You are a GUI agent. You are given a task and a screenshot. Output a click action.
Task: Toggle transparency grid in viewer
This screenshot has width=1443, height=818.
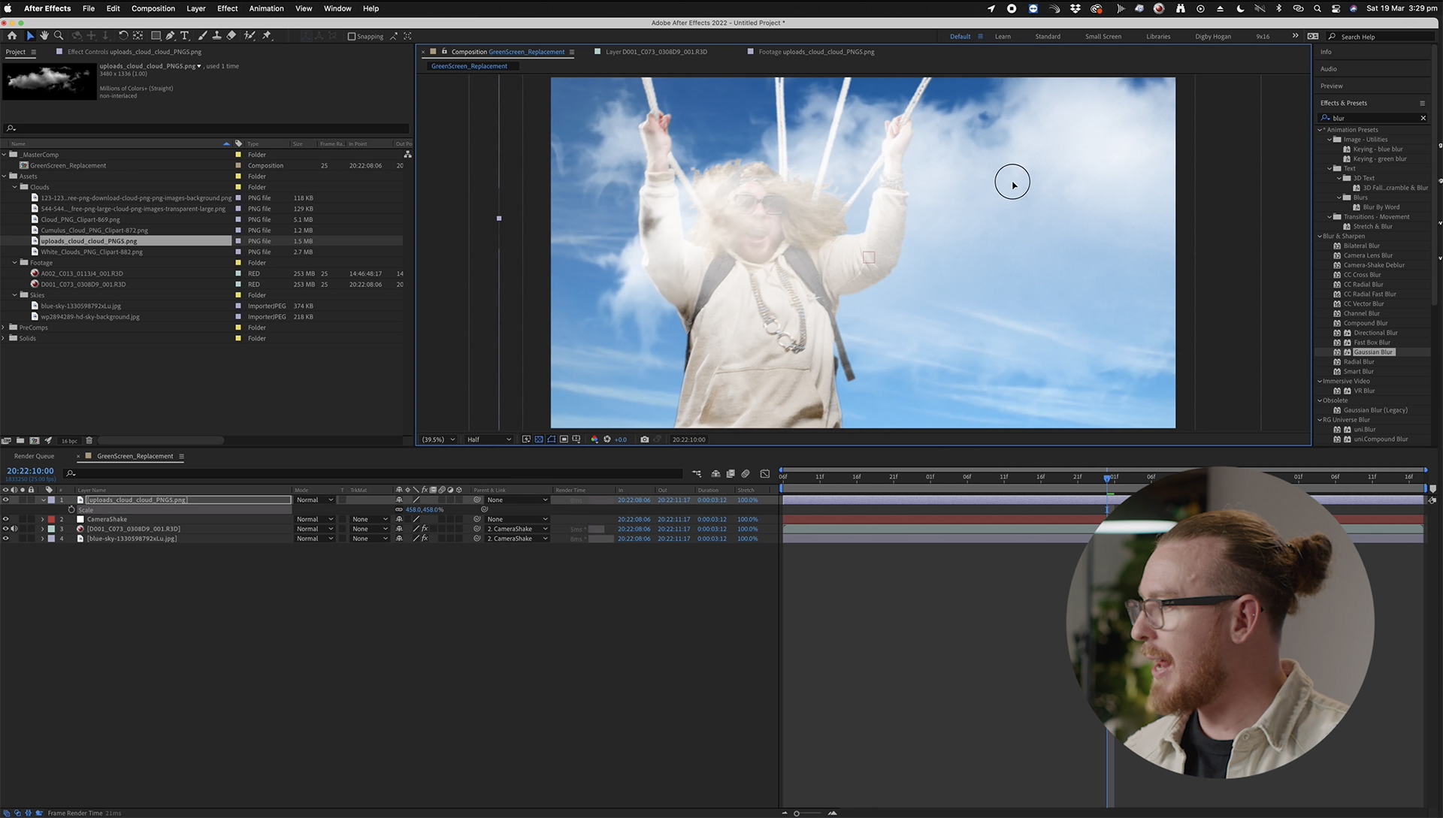pos(539,439)
